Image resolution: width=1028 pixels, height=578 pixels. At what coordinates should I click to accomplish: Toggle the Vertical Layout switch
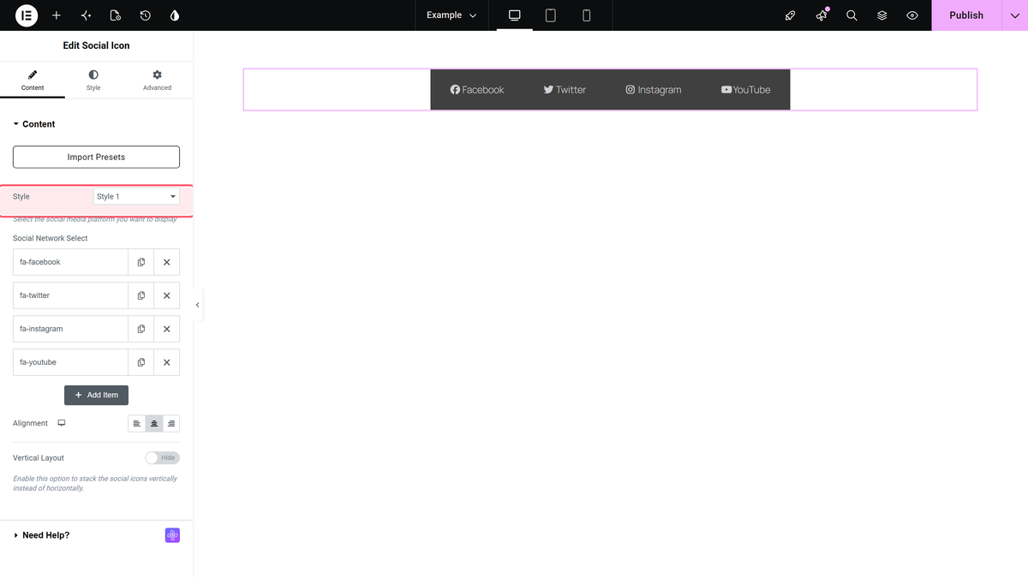click(x=162, y=458)
